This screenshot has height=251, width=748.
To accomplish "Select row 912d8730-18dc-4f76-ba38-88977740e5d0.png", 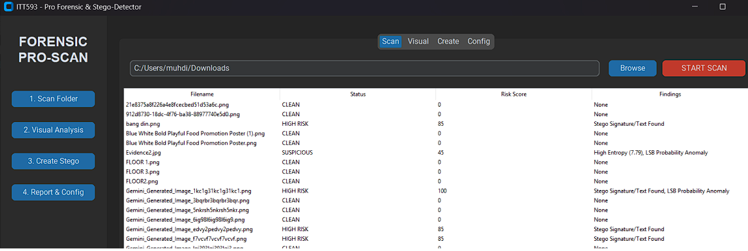I will tap(436, 114).
